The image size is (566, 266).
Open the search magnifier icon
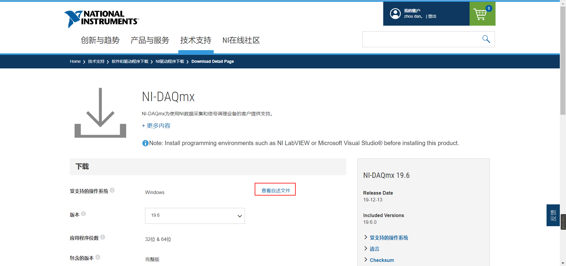click(486, 39)
